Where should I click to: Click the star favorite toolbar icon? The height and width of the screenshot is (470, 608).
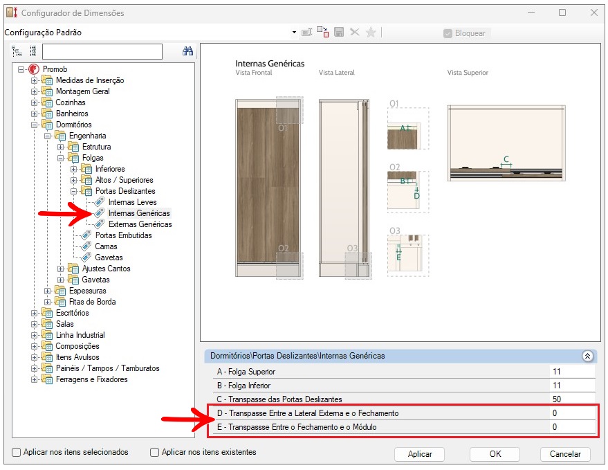371,33
